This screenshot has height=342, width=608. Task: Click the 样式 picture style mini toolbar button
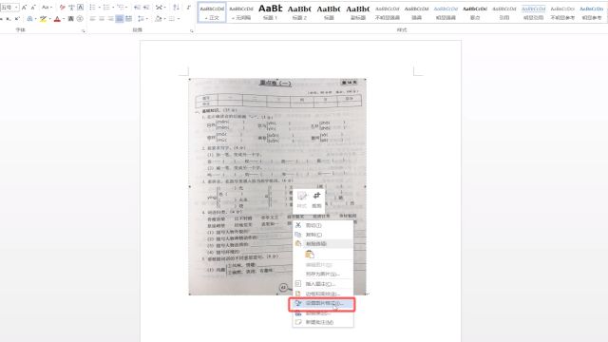[x=302, y=199]
